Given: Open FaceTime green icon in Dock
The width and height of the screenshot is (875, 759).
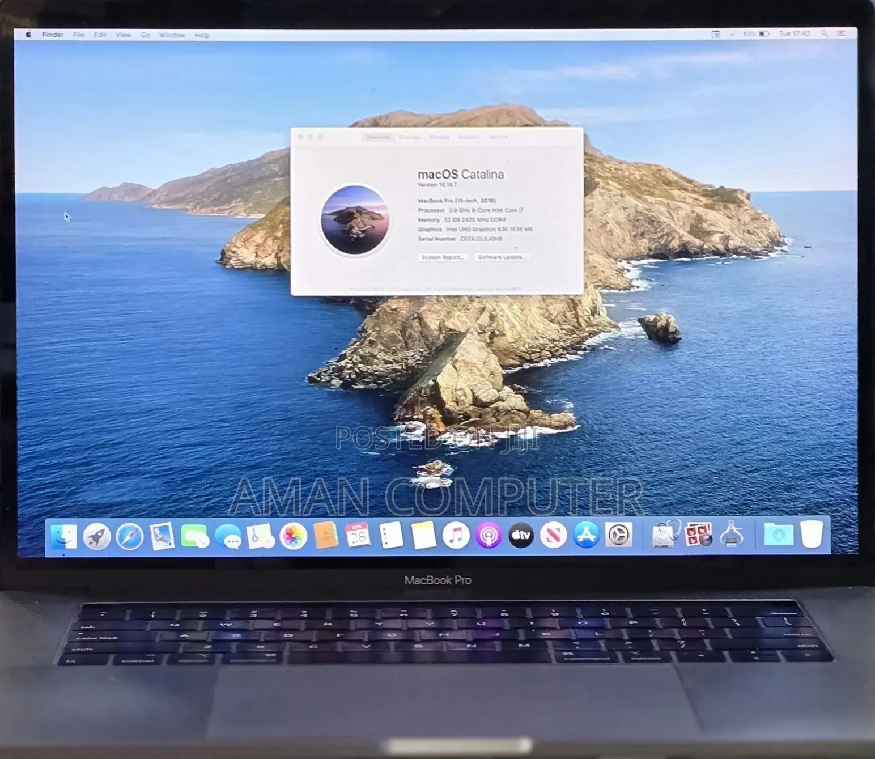Looking at the screenshot, I should [195, 537].
